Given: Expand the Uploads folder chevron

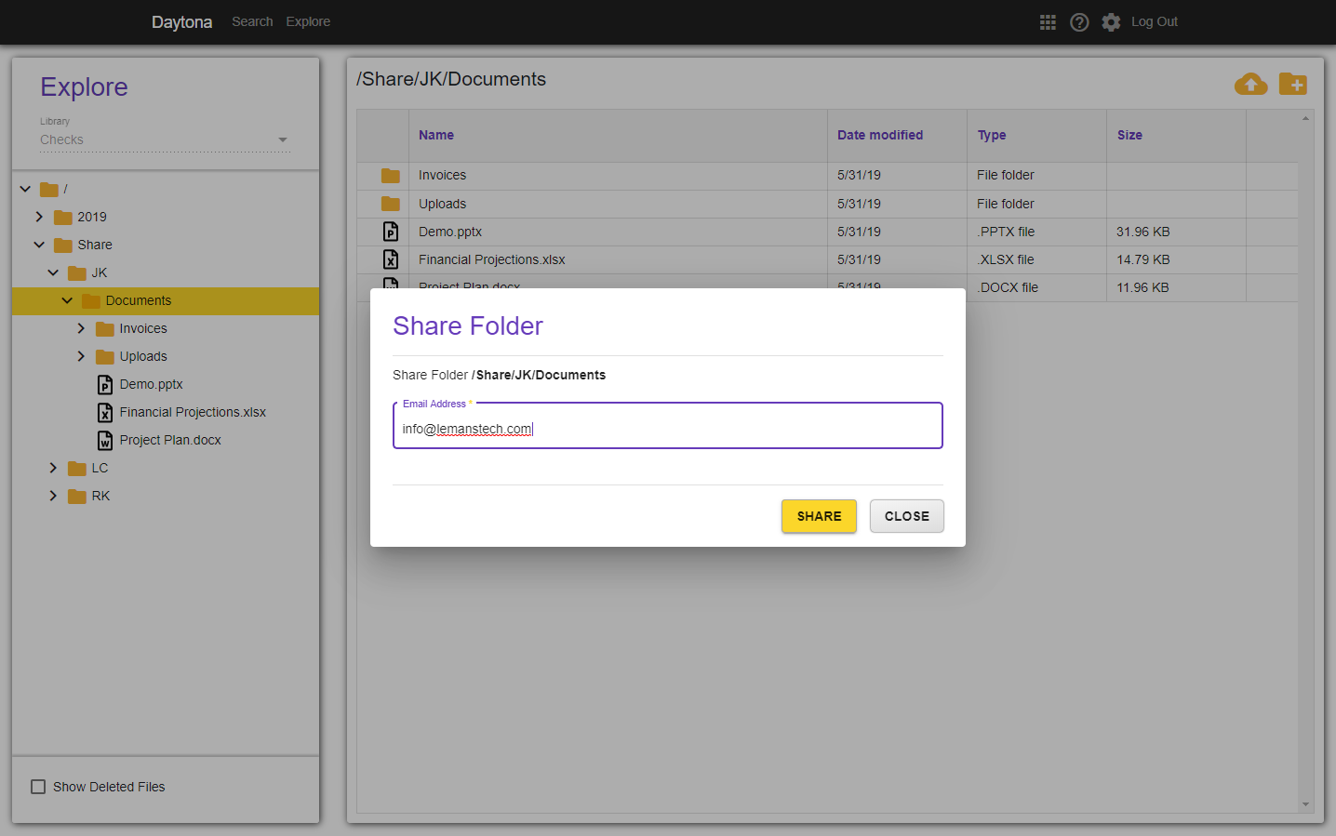Looking at the screenshot, I should (81, 356).
